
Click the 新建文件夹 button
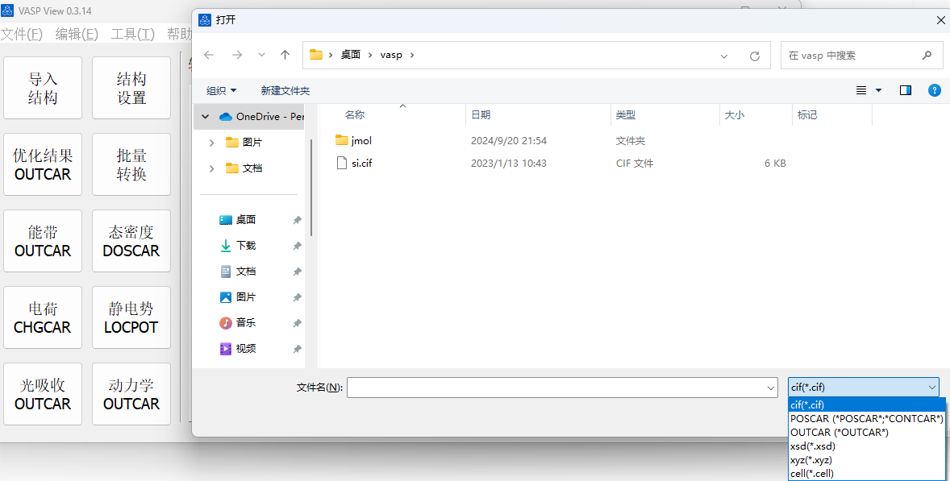click(x=285, y=90)
